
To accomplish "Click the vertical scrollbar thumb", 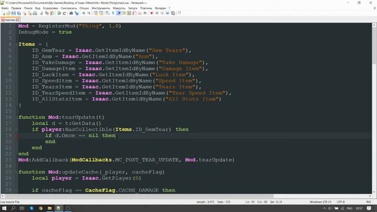I will click(374, 46).
